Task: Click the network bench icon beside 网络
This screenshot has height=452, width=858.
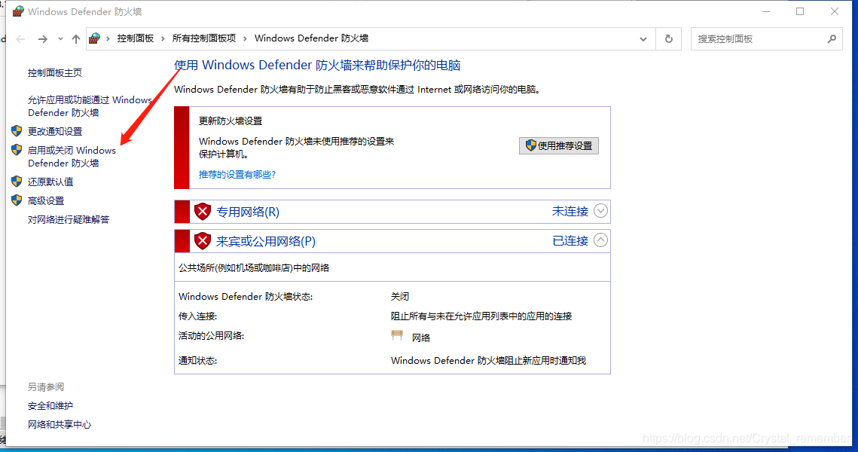Action: coord(397,336)
